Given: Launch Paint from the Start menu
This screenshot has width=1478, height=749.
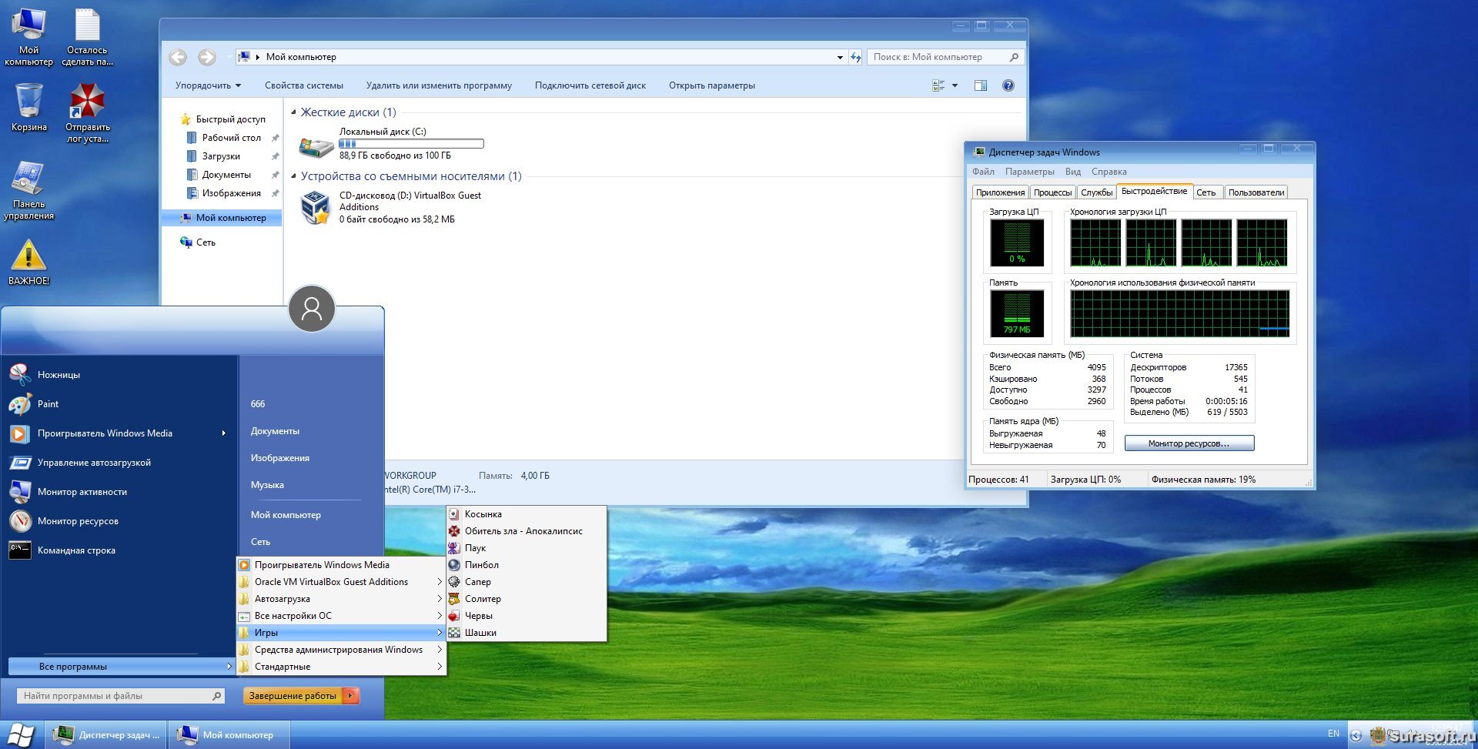Looking at the screenshot, I should (x=48, y=404).
